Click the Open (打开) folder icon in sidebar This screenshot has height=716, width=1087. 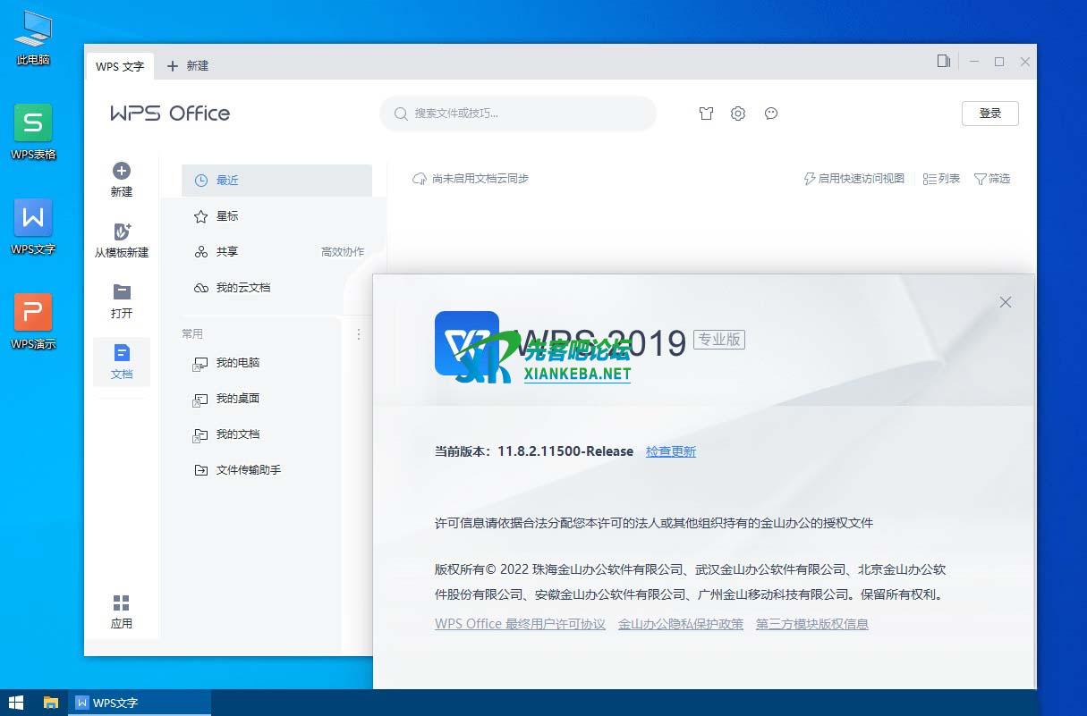click(122, 292)
